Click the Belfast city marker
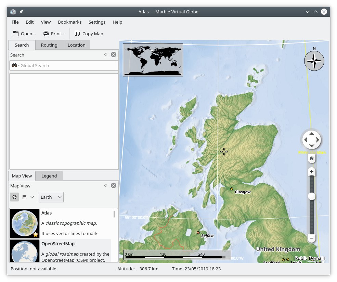Screen dimensions: 337x282 [198, 233]
